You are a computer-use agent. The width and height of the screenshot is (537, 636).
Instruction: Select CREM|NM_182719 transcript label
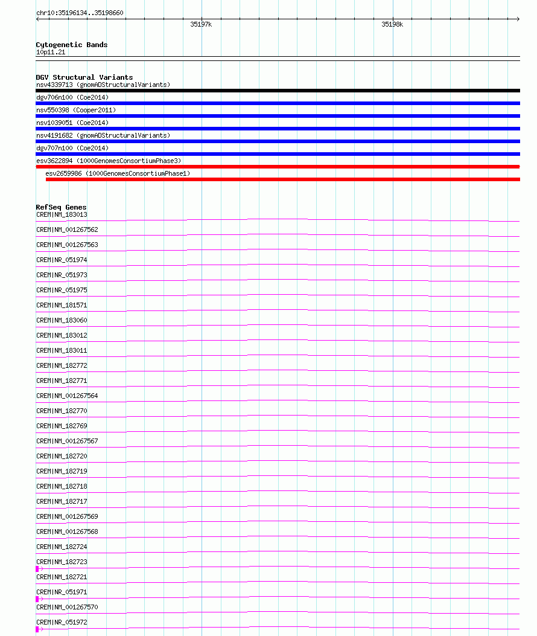tap(62, 471)
